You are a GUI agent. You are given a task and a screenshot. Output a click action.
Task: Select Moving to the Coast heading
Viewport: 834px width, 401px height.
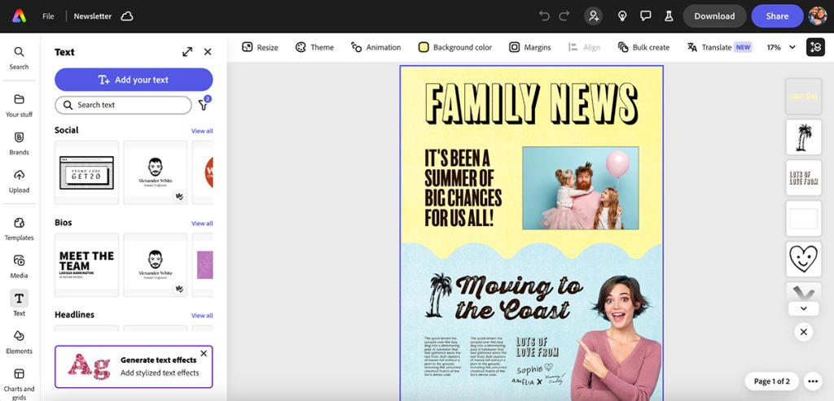click(519, 298)
